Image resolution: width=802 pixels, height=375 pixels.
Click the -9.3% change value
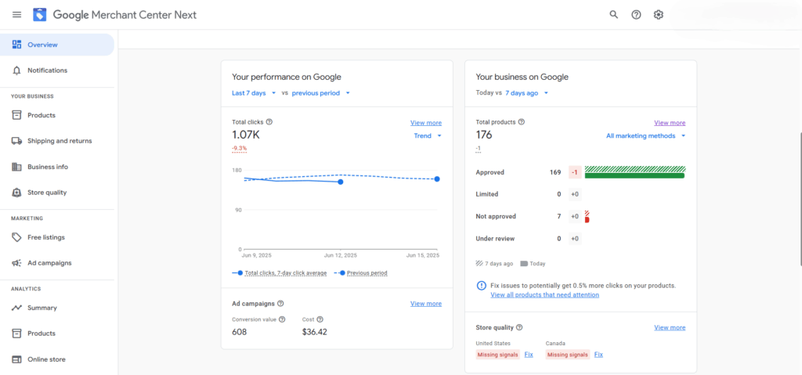(x=240, y=149)
